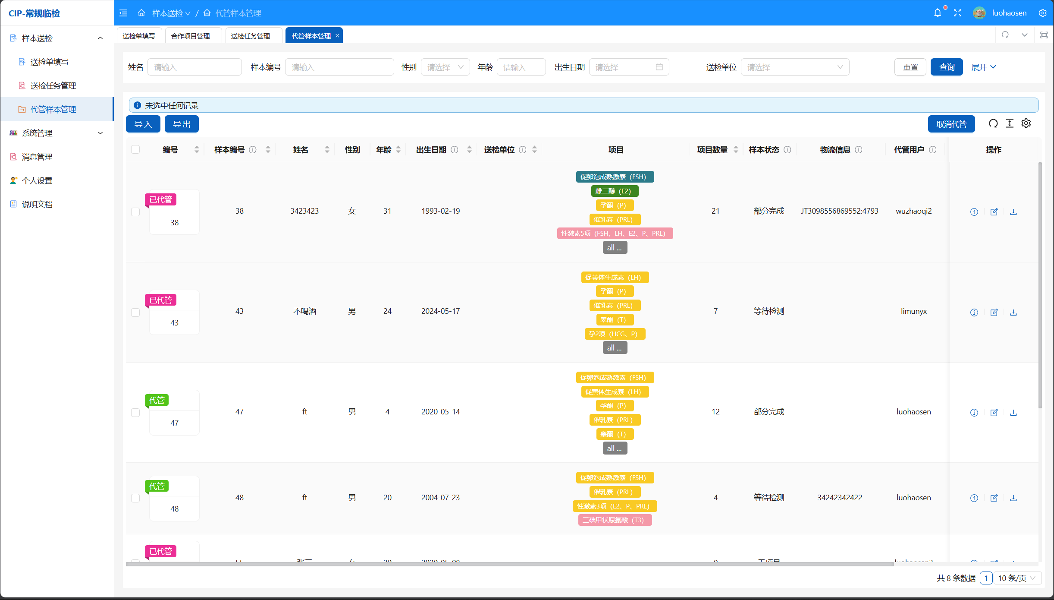This screenshot has width=1054, height=600.
Task: Toggle fullscreen mode icon in header
Action: tap(957, 13)
